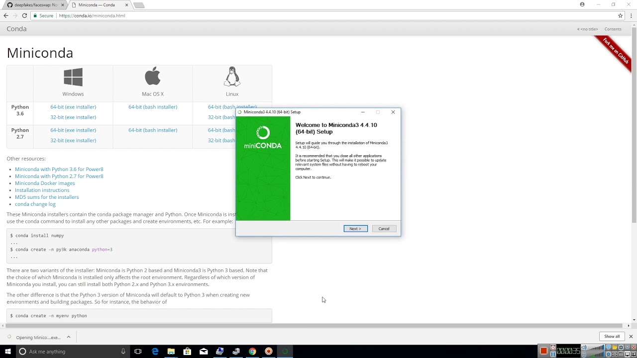Download Python 2.7 Windows 32-bit exe installer
The width and height of the screenshot is (637, 358).
pyautogui.click(x=73, y=140)
